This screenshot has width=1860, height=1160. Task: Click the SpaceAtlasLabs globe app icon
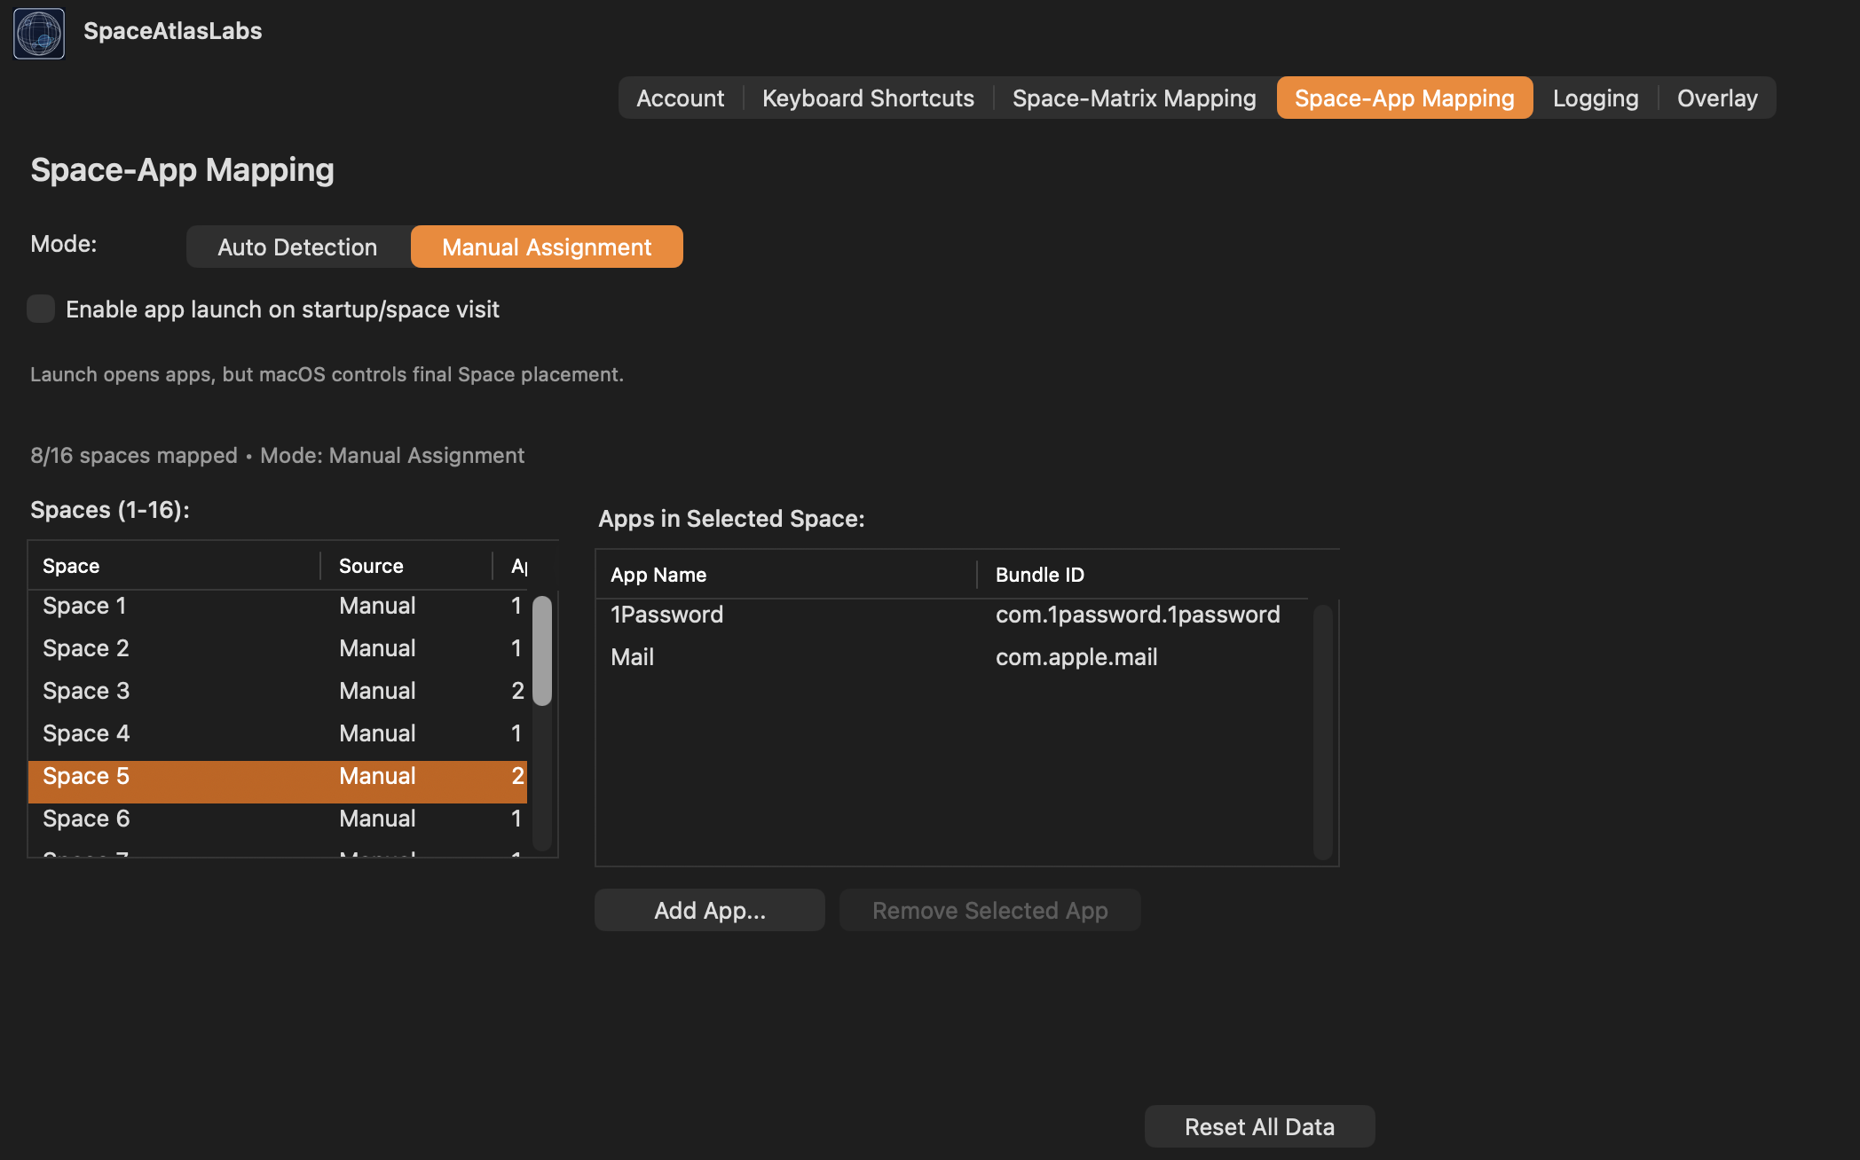(38, 33)
